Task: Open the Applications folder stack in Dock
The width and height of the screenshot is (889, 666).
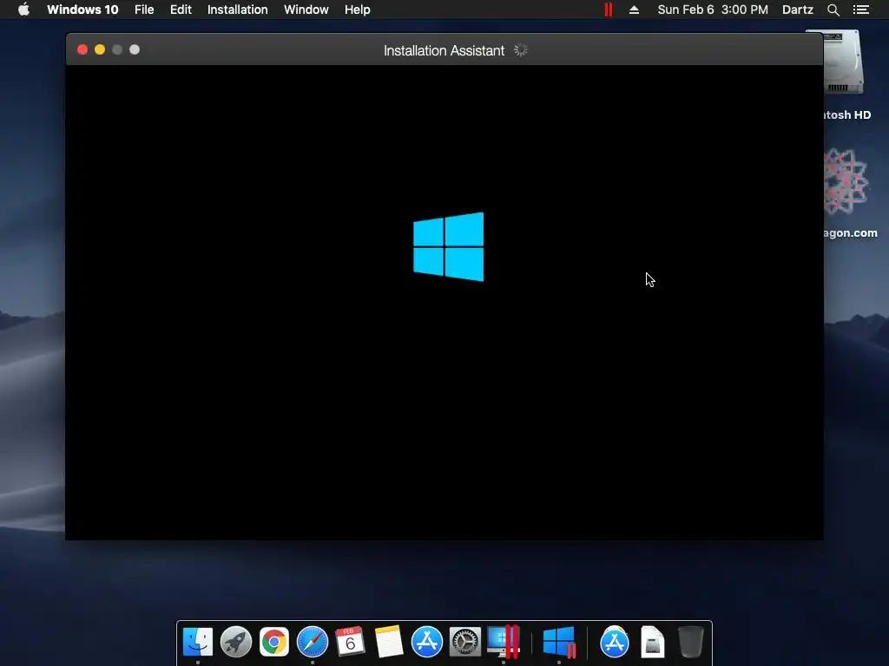Action: pyautogui.click(x=615, y=642)
